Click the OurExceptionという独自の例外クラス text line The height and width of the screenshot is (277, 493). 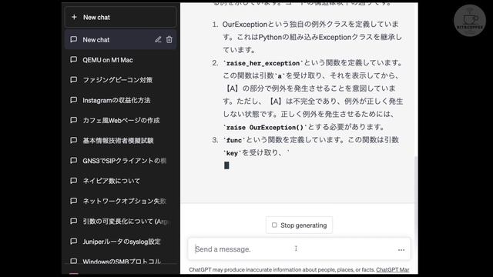(x=310, y=24)
